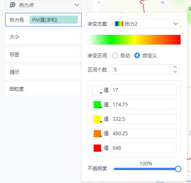
Task: Expand the 渐变方案 热力2 dropdown
Action: coord(146,24)
